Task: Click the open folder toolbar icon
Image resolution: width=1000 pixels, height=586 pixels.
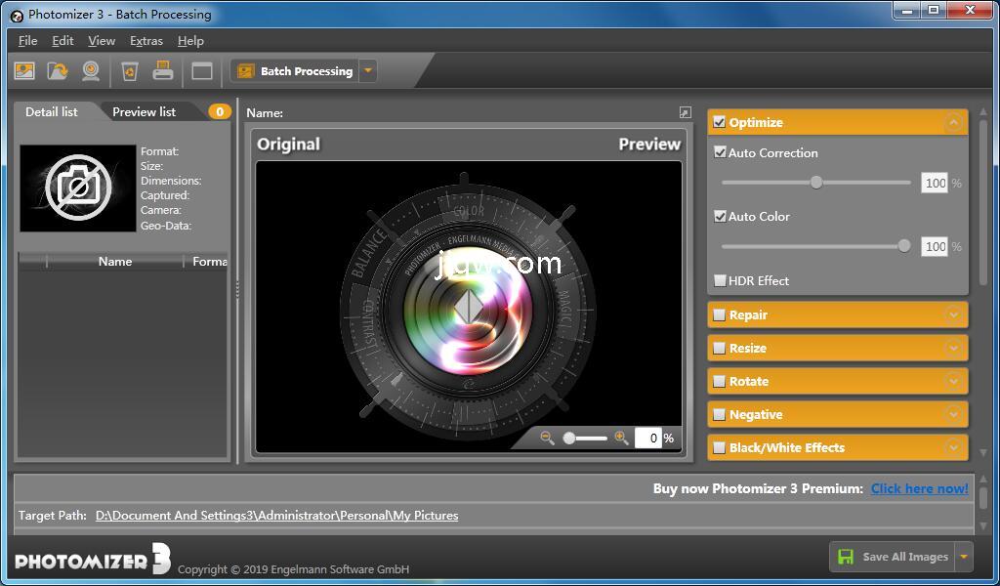Action: click(x=58, y=70)
